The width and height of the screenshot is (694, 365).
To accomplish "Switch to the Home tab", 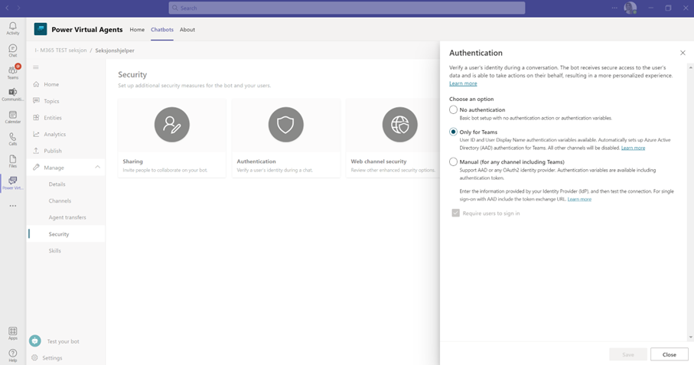I will click(137, 30).
